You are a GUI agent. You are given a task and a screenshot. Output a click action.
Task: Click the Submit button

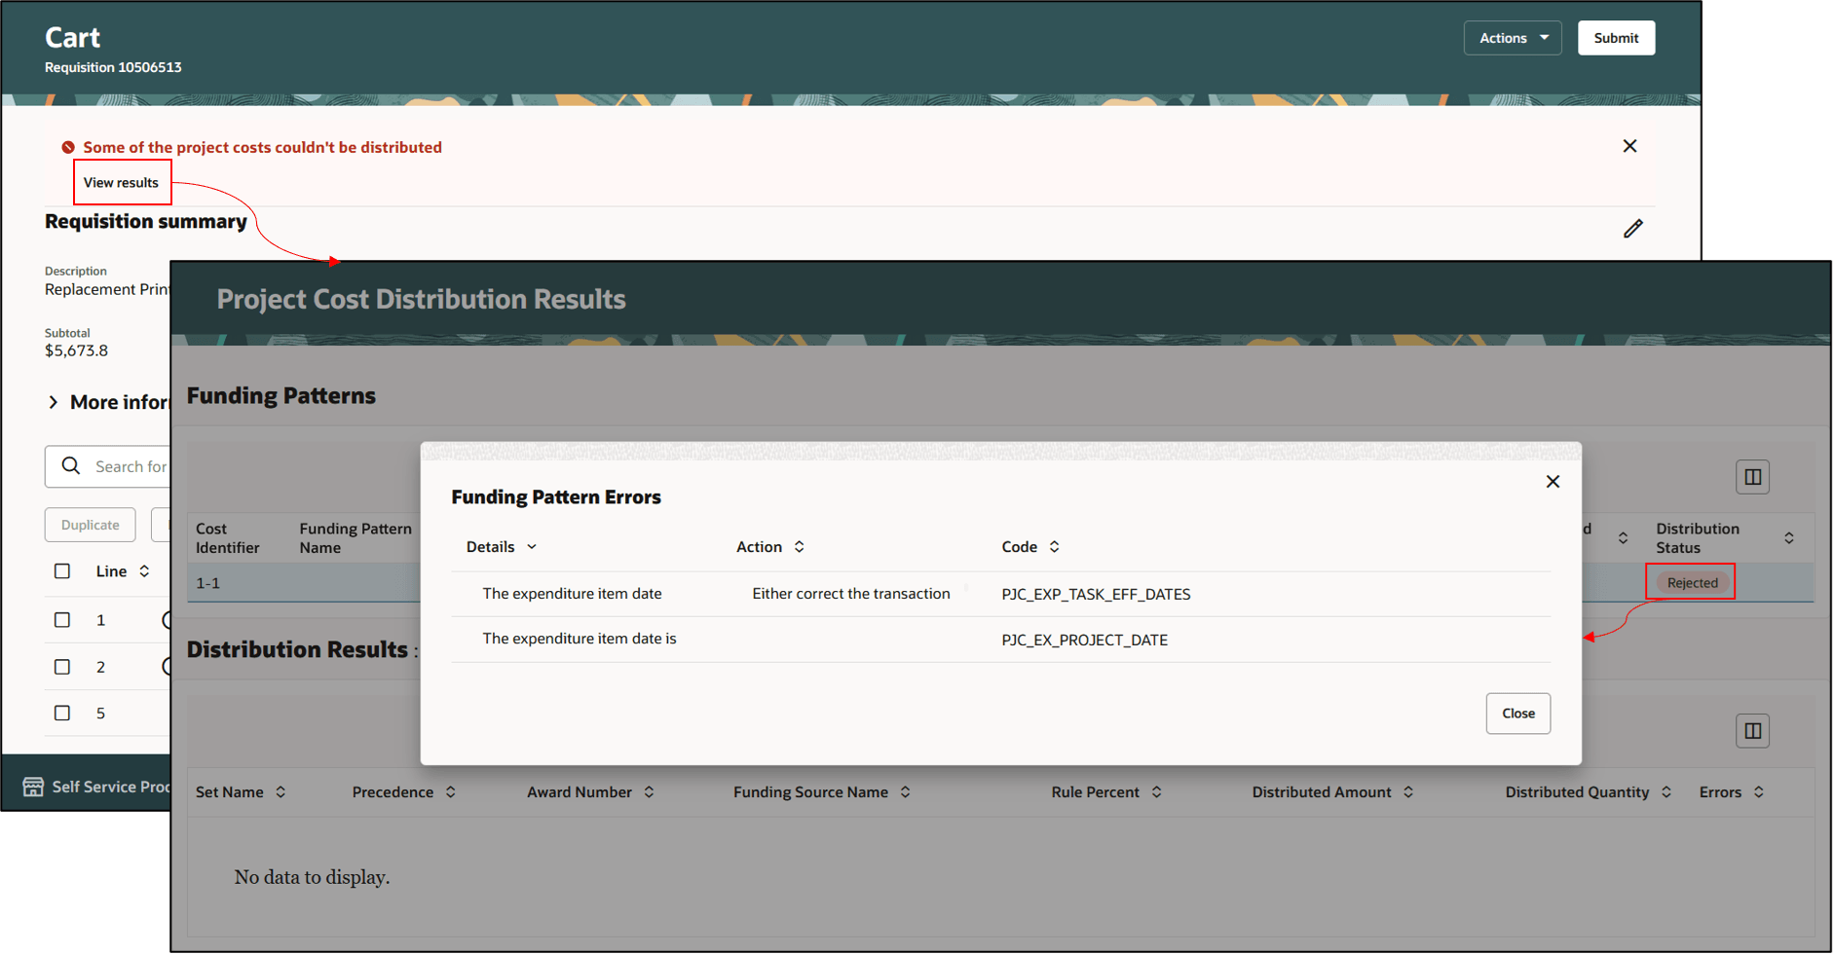point(1616,37)
